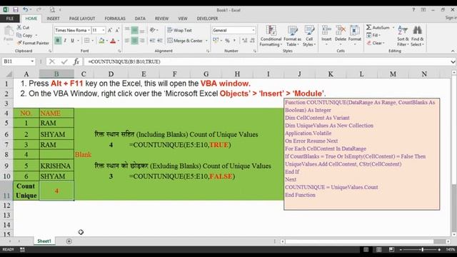Screen dimensions: 457x257
Task: Click the Orientation text angle icon
Action: tap(152, 30)
